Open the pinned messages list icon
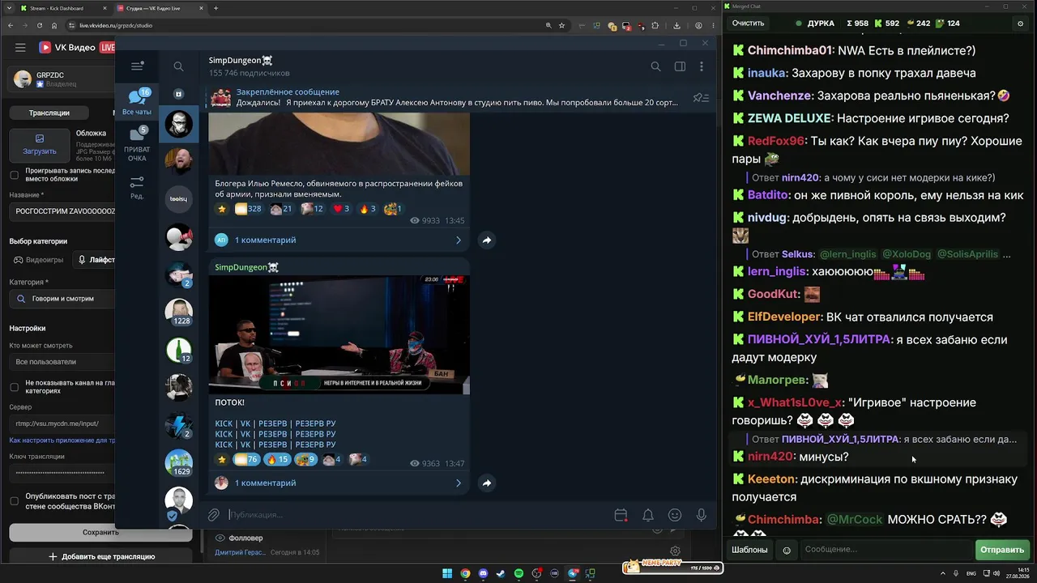Image resolution: width=1037 pixels, height=583 pixels. coord(701,98)
